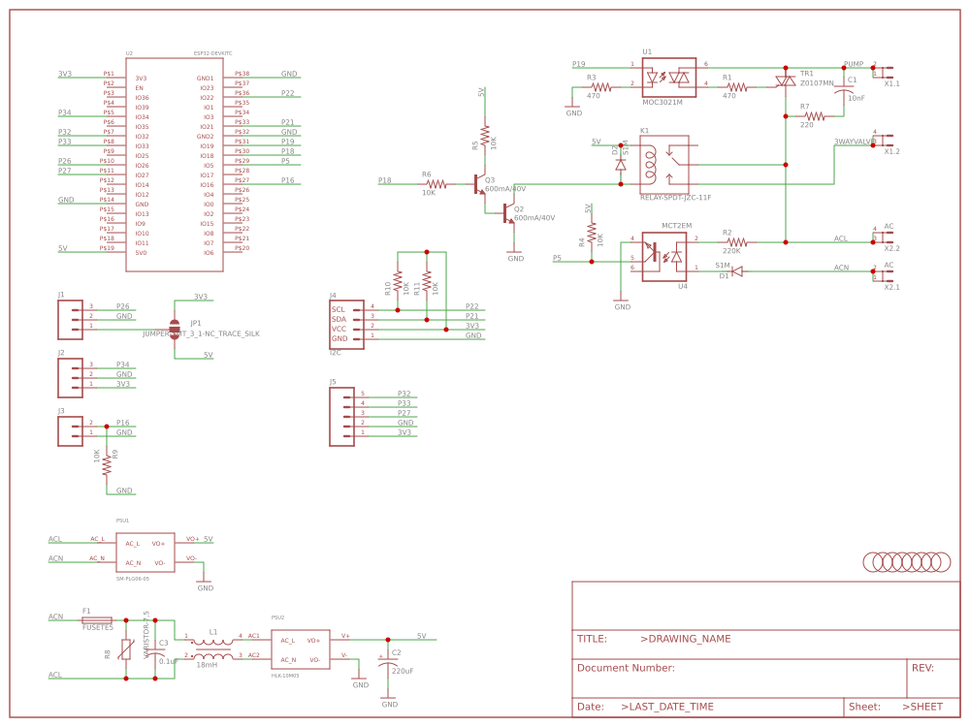
Task: Select the "Z0107MN" triac value text
Action: coord(817,82)
